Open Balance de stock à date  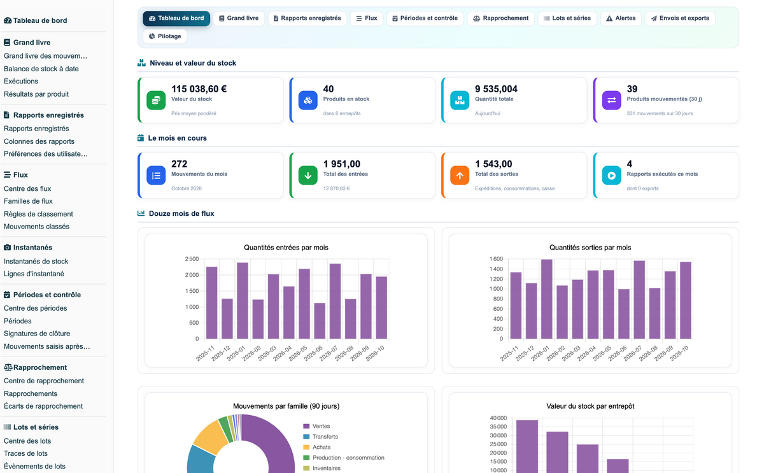pos(41,69)
